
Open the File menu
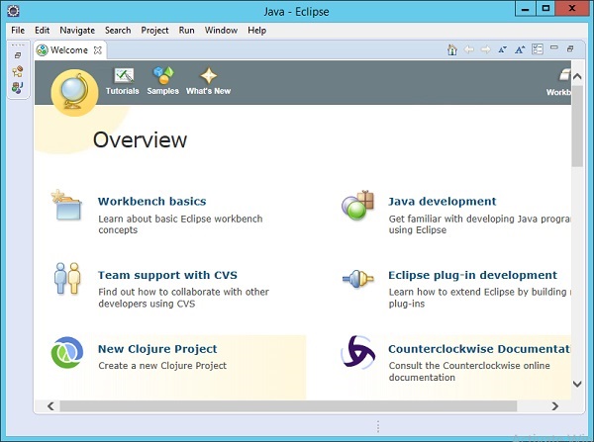18,31
